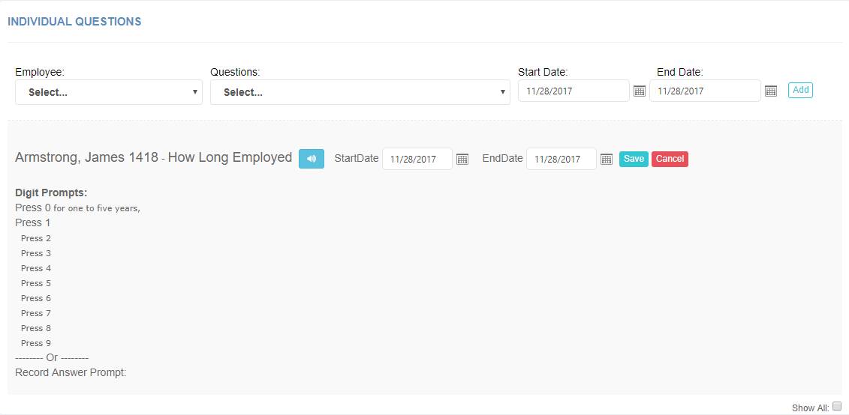Edit the StartDate field in question row
The image size is (849, 415).
coord(417,159)
